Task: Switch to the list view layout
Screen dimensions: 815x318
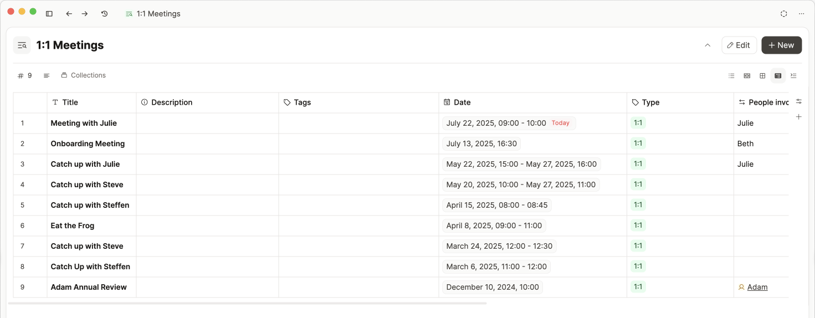Action: click(731, 76)
